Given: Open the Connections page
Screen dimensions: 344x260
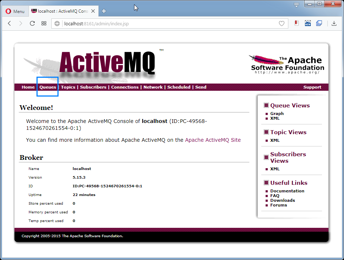Looking at the screenshot, I should tap(125, 87).
